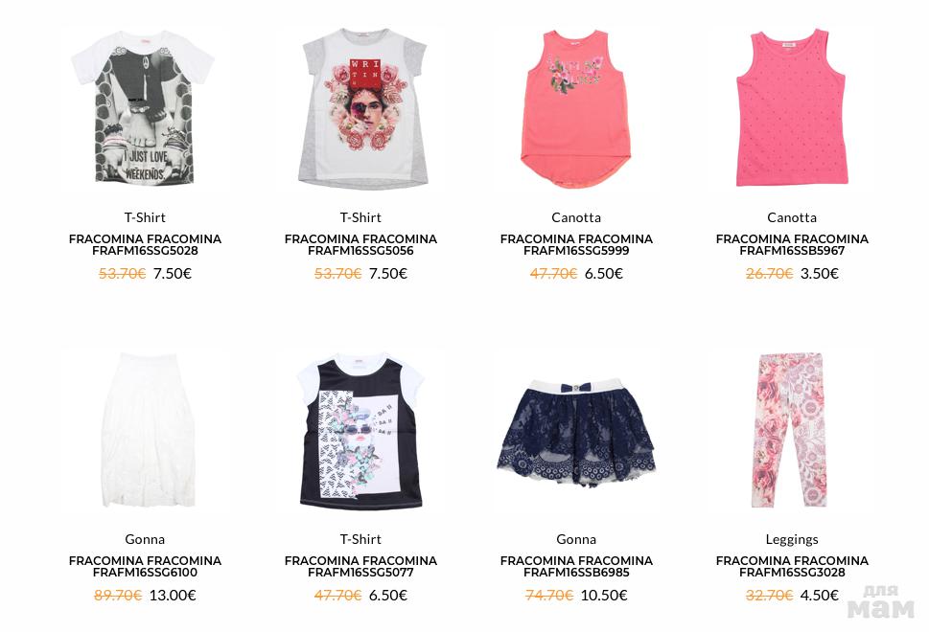Open the 'I Just Love Weekends' T-shirt image

pyautogui.click(x=145, y=108)
